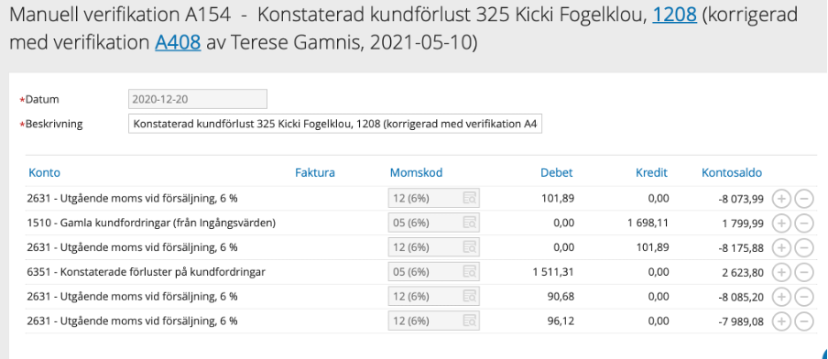Click the Momskod column header
The width and height of the screenshot is (828, 359).
pyautogui.click(x=416, y=173)
